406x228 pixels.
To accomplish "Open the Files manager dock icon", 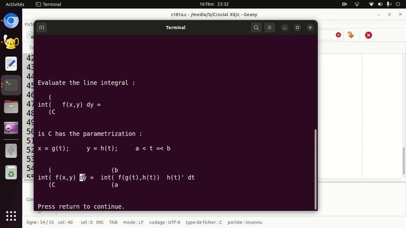I will pyautogui.click(x=11, y=107).
